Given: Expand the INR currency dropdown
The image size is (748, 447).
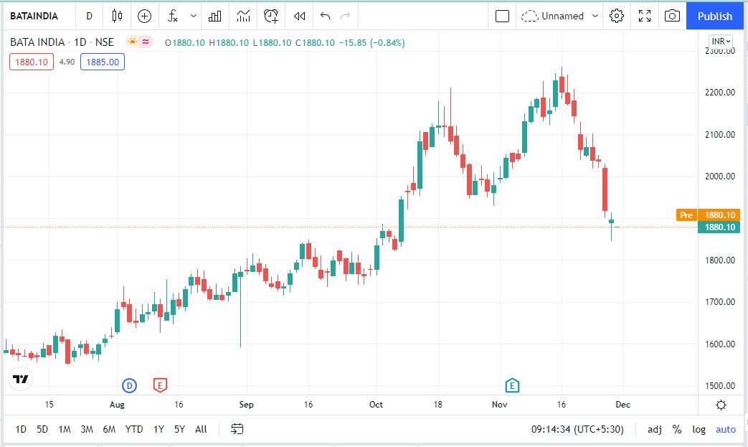Looking at the screenshot, I should [x=720, y=42].
